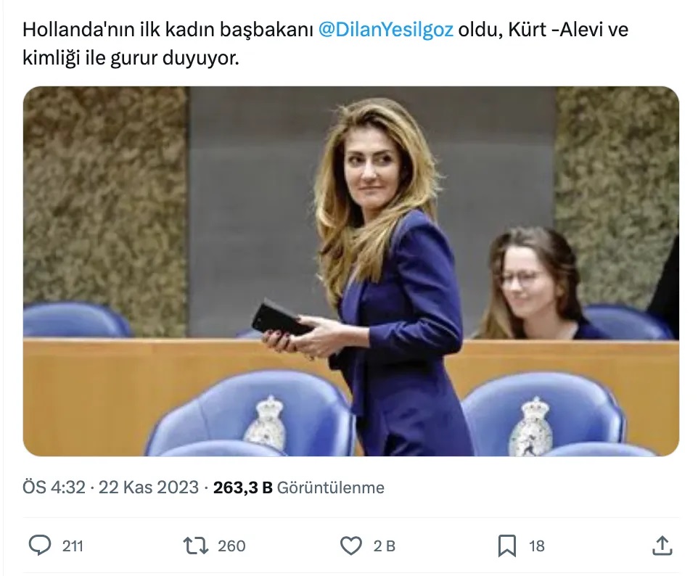698x576 pixels.
Task: Open the attached parliament photo full size
Action: click(350, 271)
